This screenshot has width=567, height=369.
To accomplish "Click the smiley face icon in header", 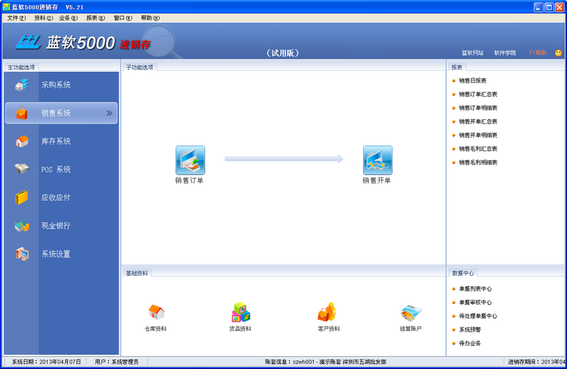I will point(558,53).
